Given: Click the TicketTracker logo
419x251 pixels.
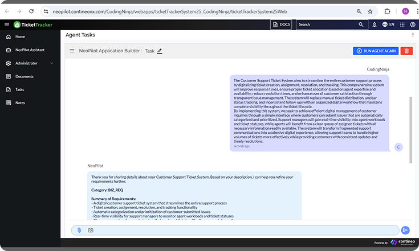Looking at the screenshot, I should 33,24.
